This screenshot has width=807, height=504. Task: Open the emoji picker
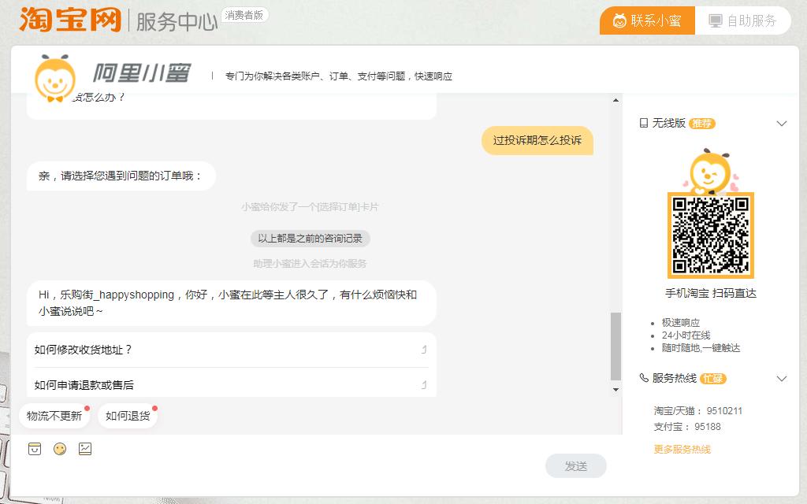tap(59, 449)
